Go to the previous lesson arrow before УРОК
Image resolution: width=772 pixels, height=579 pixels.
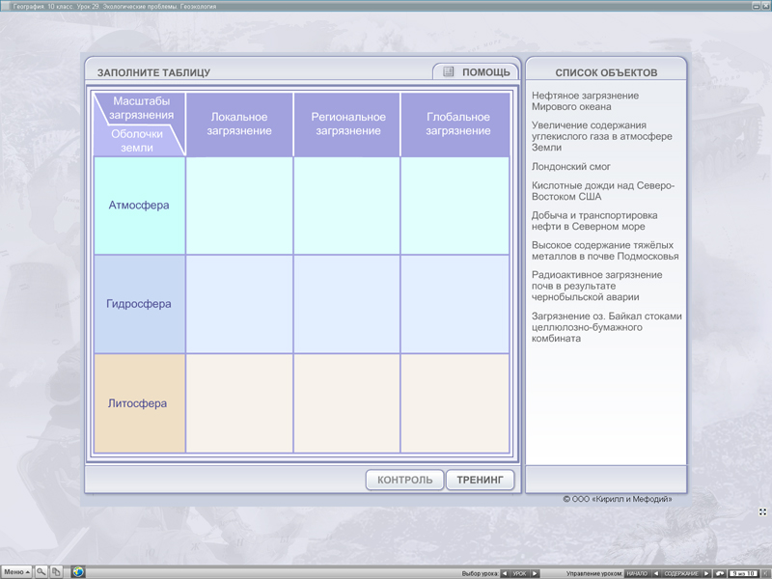pos(505,573)
